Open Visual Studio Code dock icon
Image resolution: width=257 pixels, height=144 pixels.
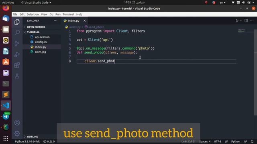[6, 106]
